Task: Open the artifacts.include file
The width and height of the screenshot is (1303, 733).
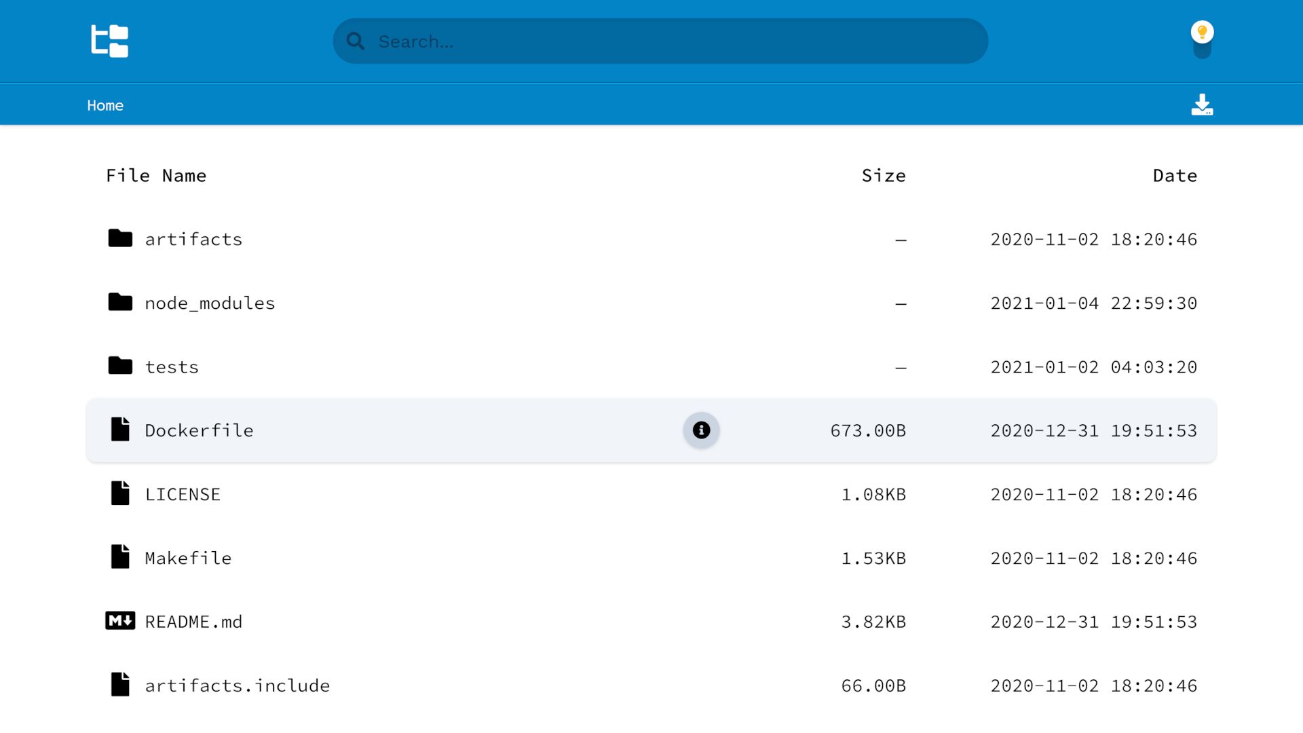Action: point(237,686)
